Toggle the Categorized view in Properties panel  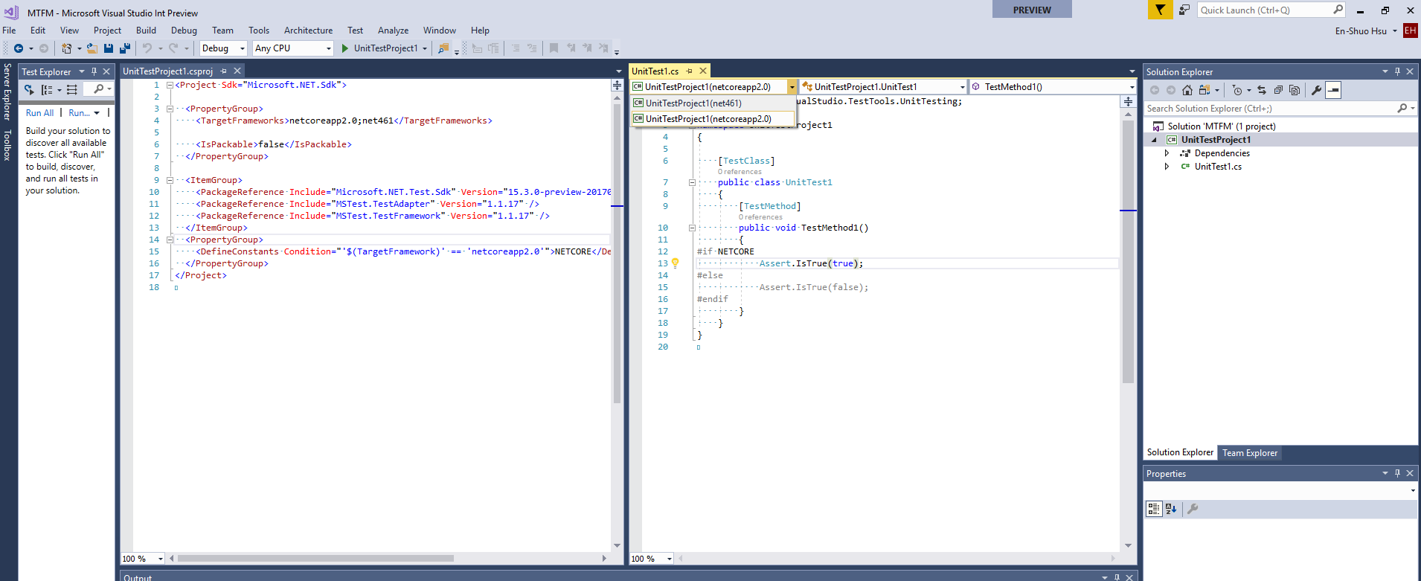click(x=1154, y=509)
